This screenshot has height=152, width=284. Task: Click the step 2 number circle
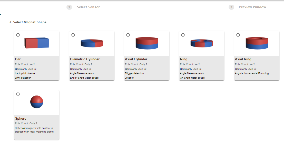point(69,7)
